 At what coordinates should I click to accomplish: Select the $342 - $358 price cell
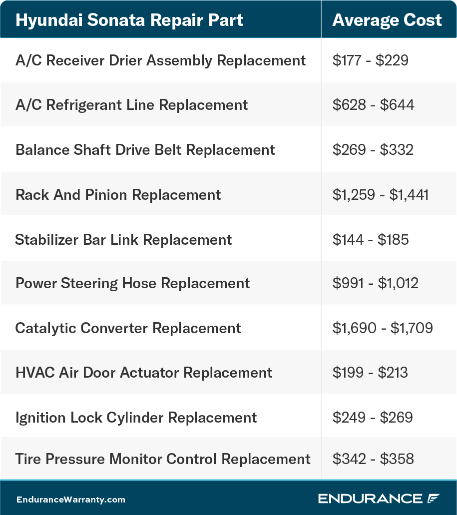[373, 459]
